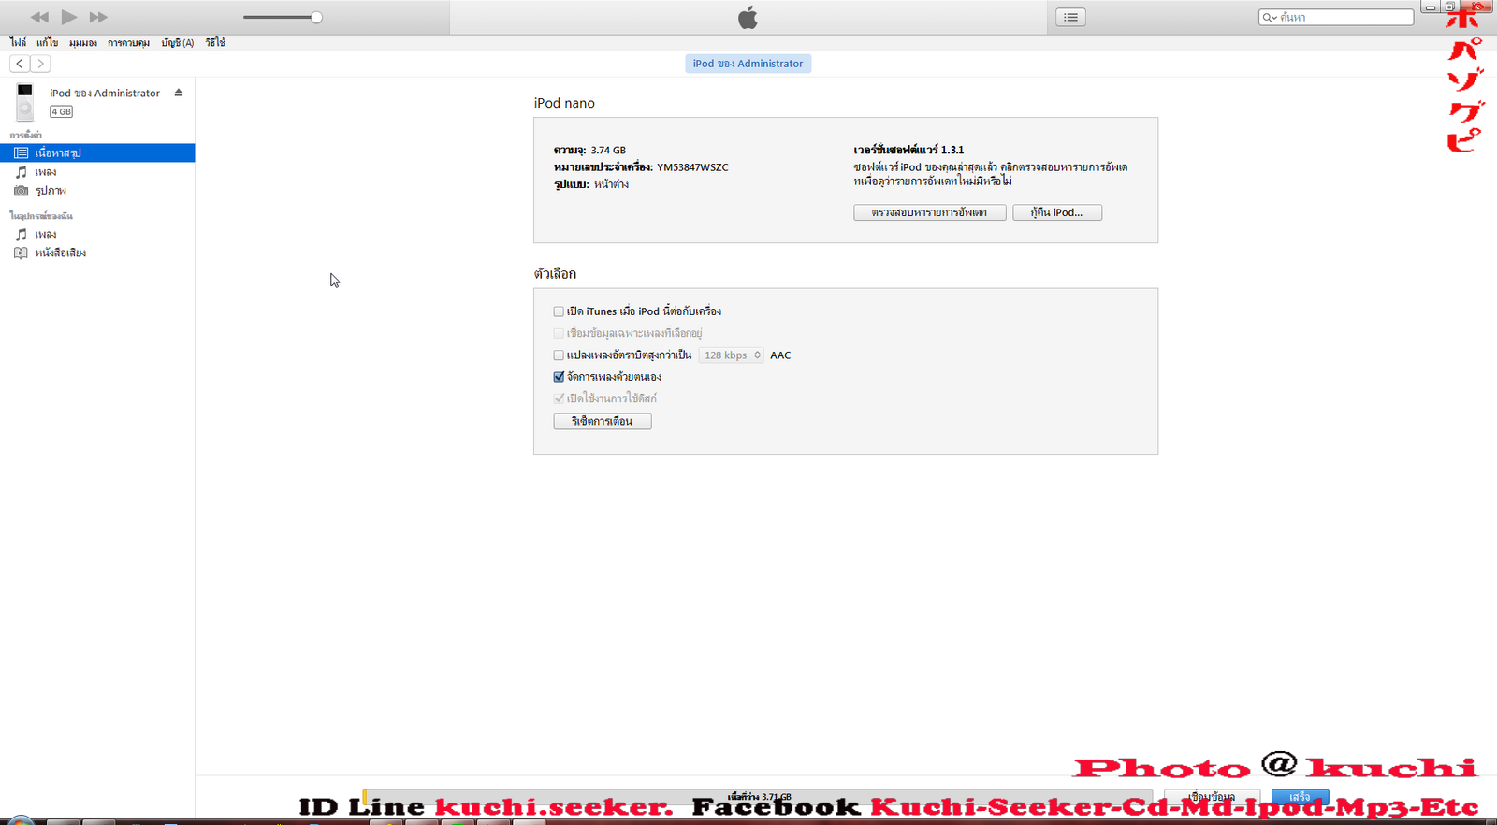Click the เวอร์ชันซอฟต์แวร์ 1.3.1 version text

click(908, 150)
